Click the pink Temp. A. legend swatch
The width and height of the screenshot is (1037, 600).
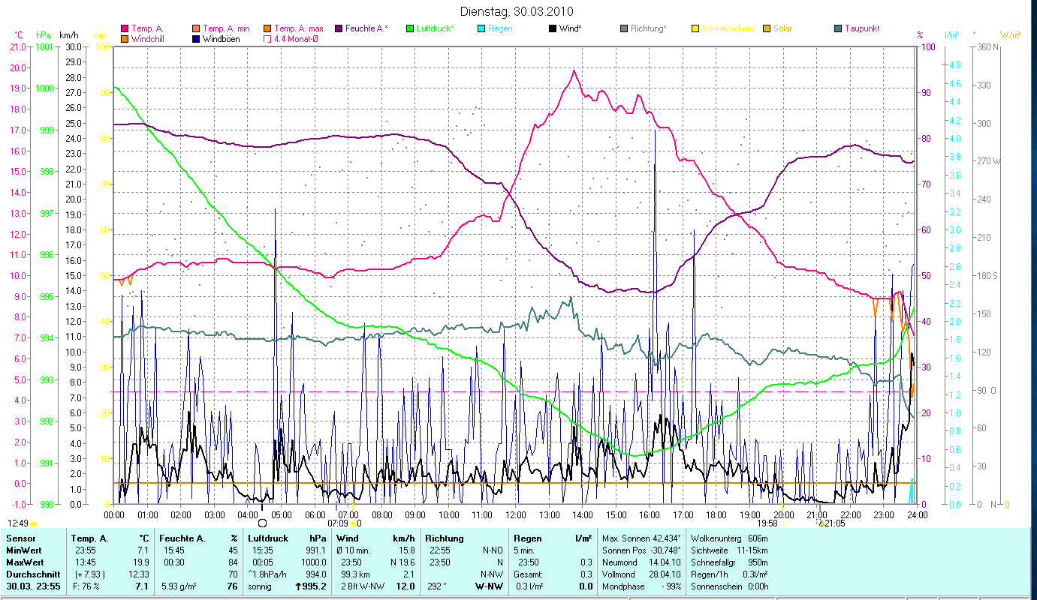click(x=124, y=29)
